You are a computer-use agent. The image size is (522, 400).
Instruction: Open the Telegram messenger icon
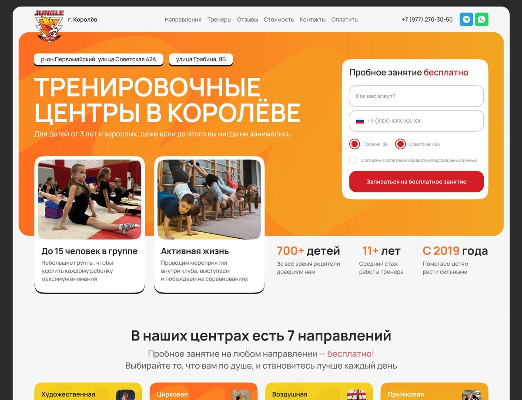coord(466,19)
